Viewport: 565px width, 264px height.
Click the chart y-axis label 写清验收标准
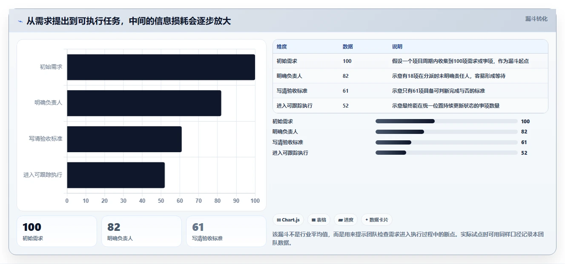point(46,139)
